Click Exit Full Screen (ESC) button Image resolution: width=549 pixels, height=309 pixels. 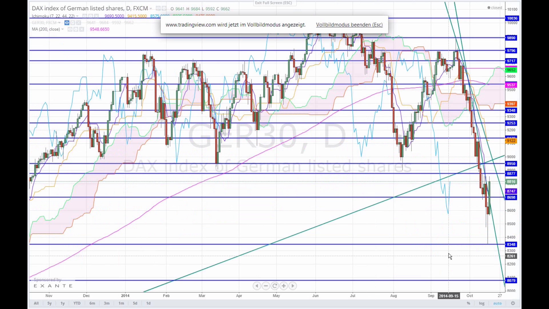(274, 3)
